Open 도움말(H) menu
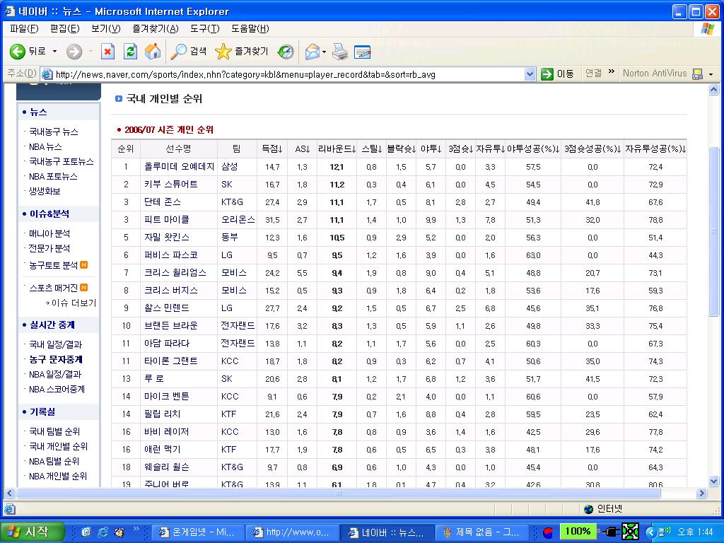 250,28
